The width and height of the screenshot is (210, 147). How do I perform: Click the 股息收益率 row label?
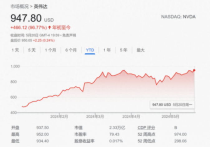click(84, 141)
